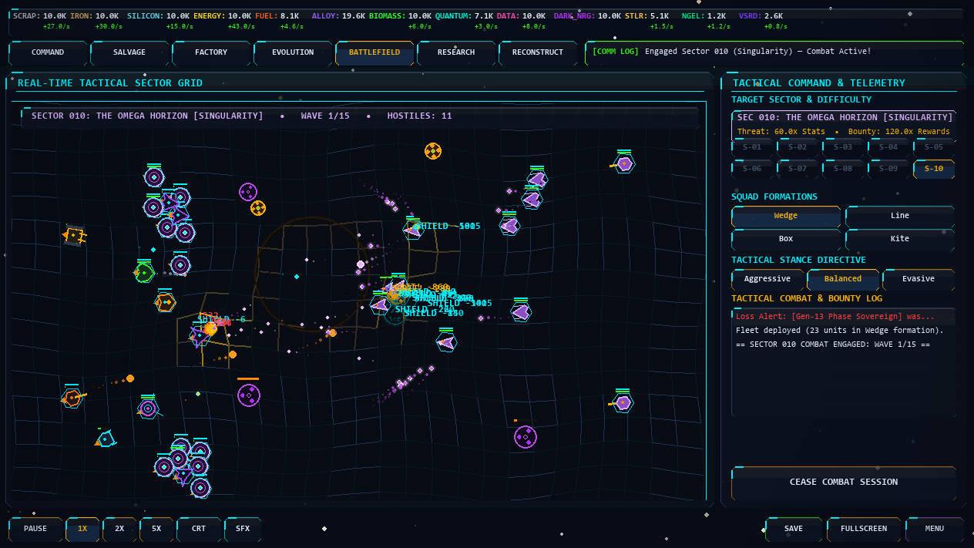Choose the Kite squad formation
The image size is (974, 548).
[x=900, y=239]
